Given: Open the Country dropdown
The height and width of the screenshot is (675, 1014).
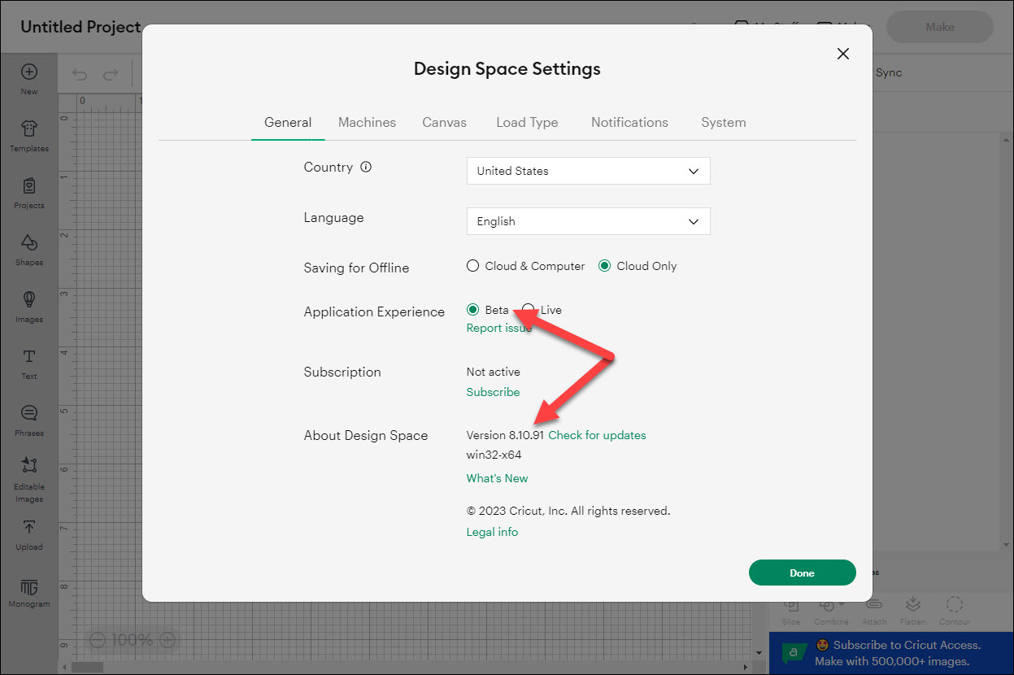Looking at the screenshot, I should [x=589, y=171].
